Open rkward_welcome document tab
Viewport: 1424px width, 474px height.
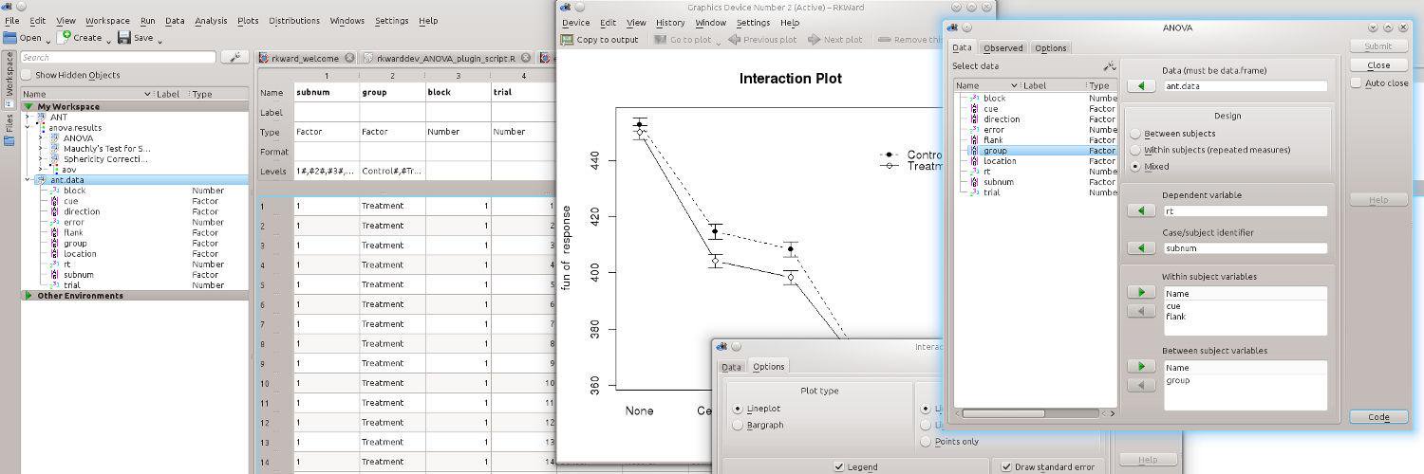(307, 58)
